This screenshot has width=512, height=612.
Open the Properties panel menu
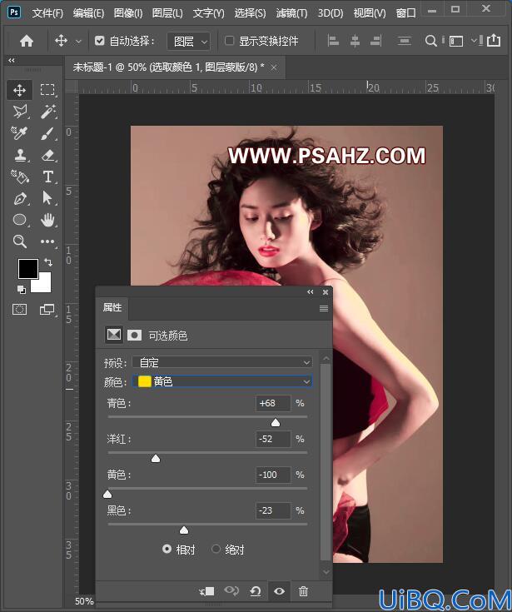coord(324,308)
